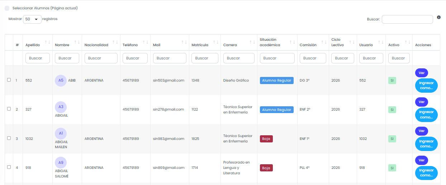This screenshot has width=446, height=185.
Task: Click Ingresar como... for student 327
Action: [x=426, y=115]
